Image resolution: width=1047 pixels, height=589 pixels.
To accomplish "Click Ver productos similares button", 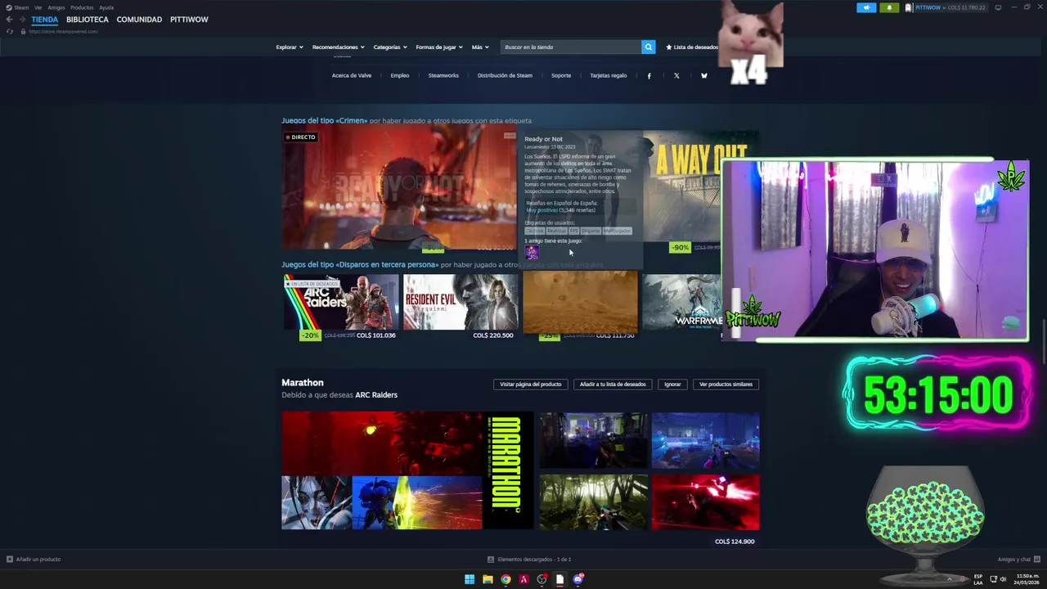I will [726, 384].
